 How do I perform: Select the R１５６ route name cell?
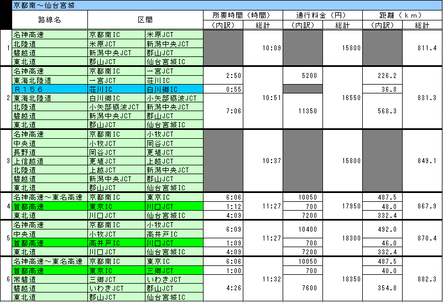[50, 89]
